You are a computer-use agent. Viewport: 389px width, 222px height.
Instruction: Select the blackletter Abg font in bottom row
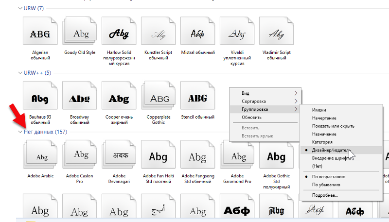tap(276, 206)
